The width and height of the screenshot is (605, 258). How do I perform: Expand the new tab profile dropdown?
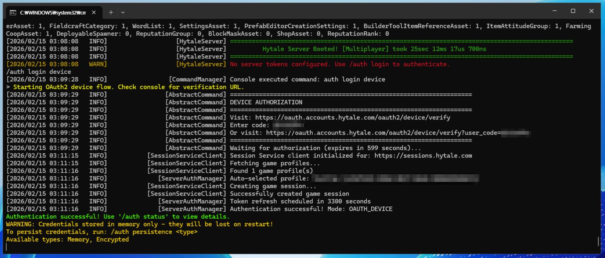123,12
